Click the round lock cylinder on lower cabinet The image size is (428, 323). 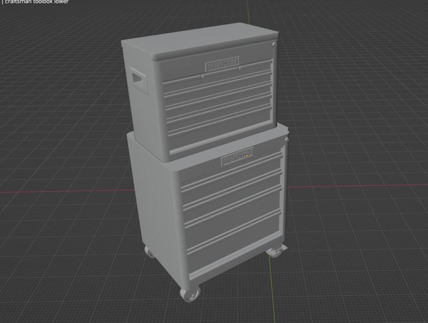[287, 140]
